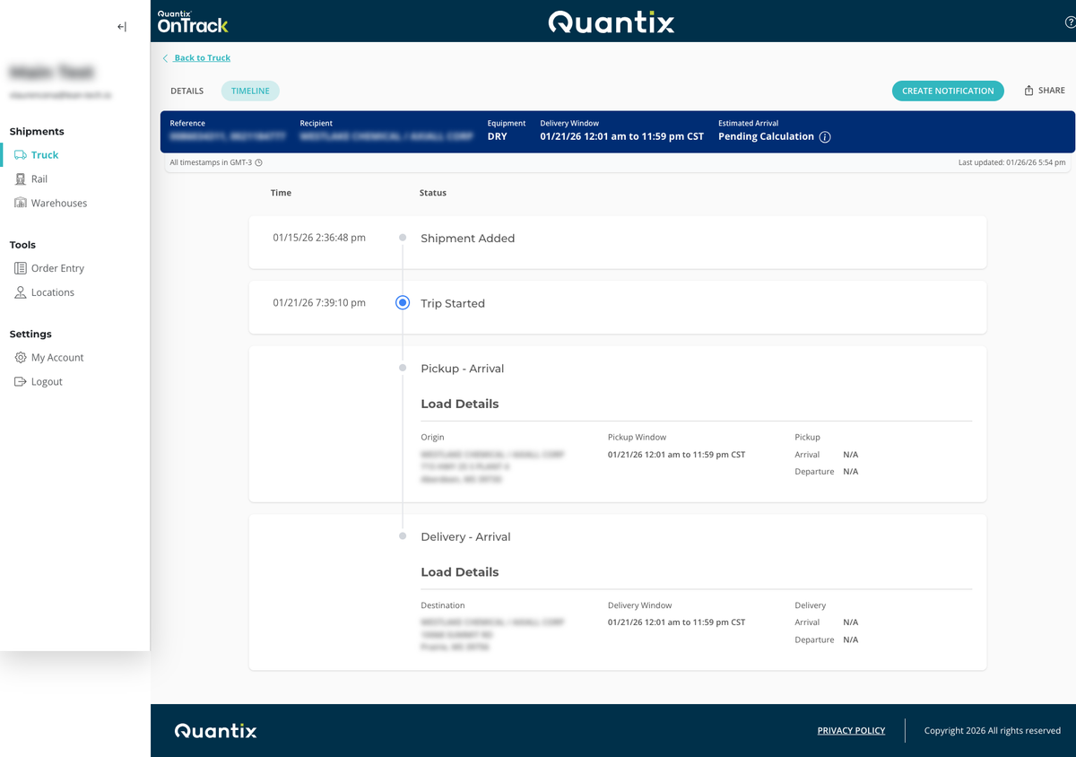Viewport: 1076px width, 757px height.
Task: Click the Logout icon
Action: 21,382
